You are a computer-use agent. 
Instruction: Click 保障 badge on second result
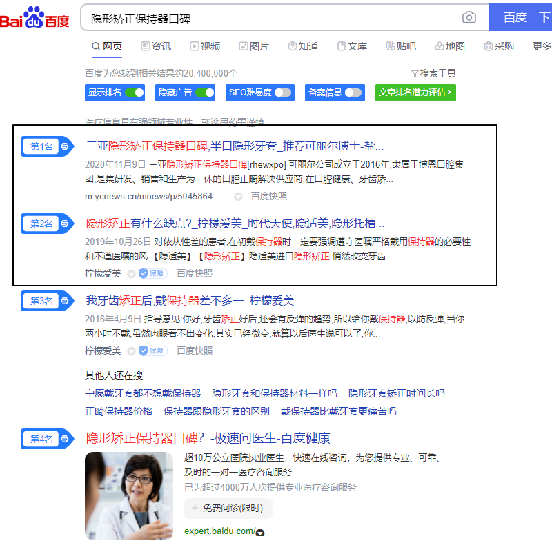tap(152, 273)
